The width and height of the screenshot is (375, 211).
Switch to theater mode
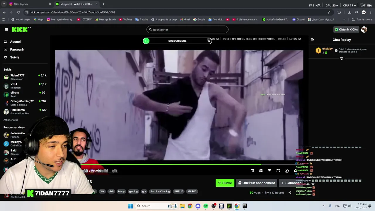[x=270, y=171]
